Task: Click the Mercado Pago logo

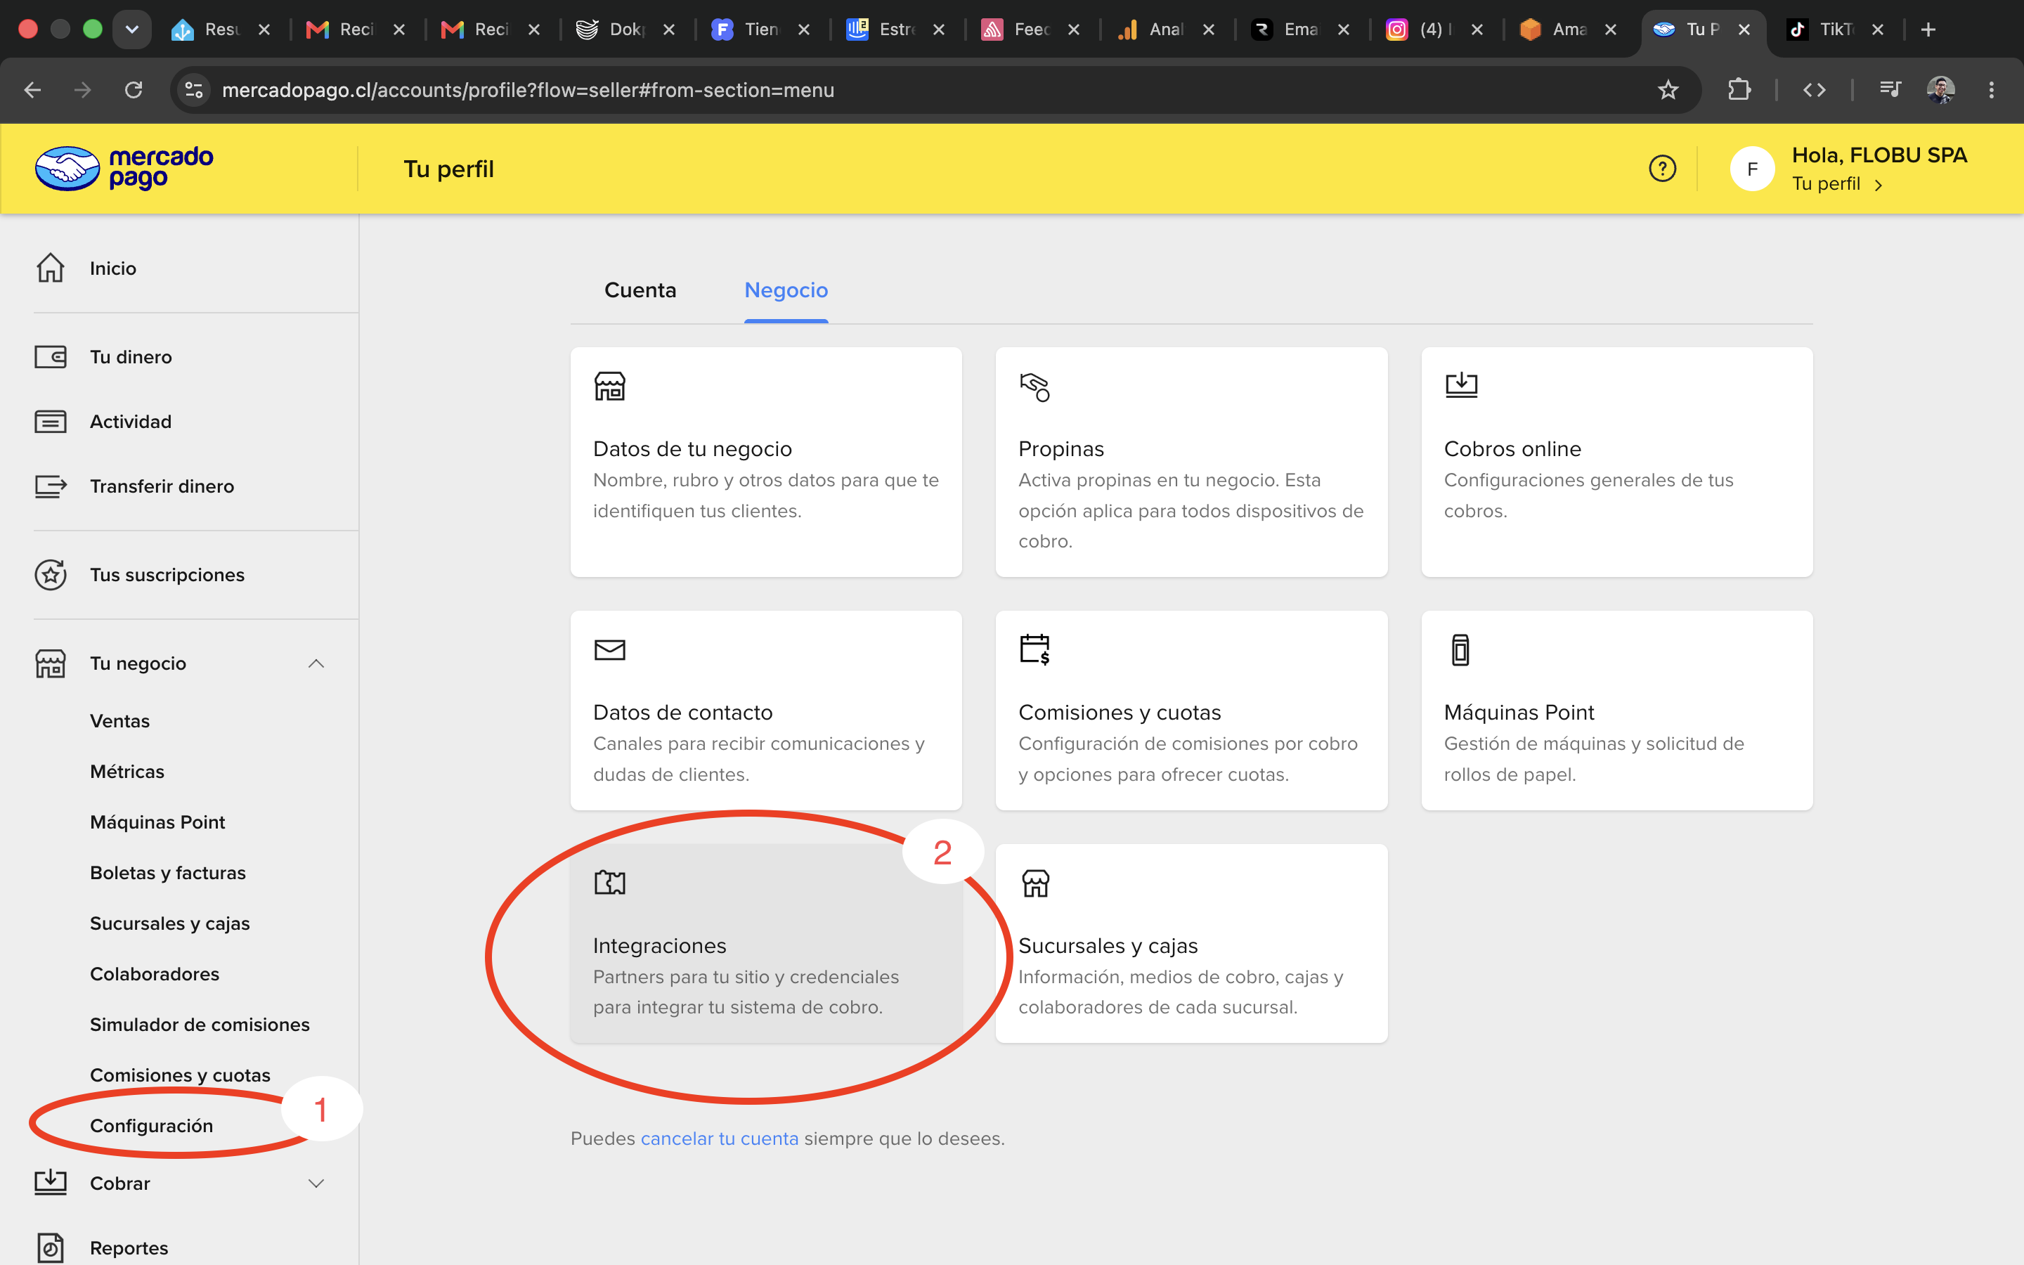Action: click(x=124, y=168)
